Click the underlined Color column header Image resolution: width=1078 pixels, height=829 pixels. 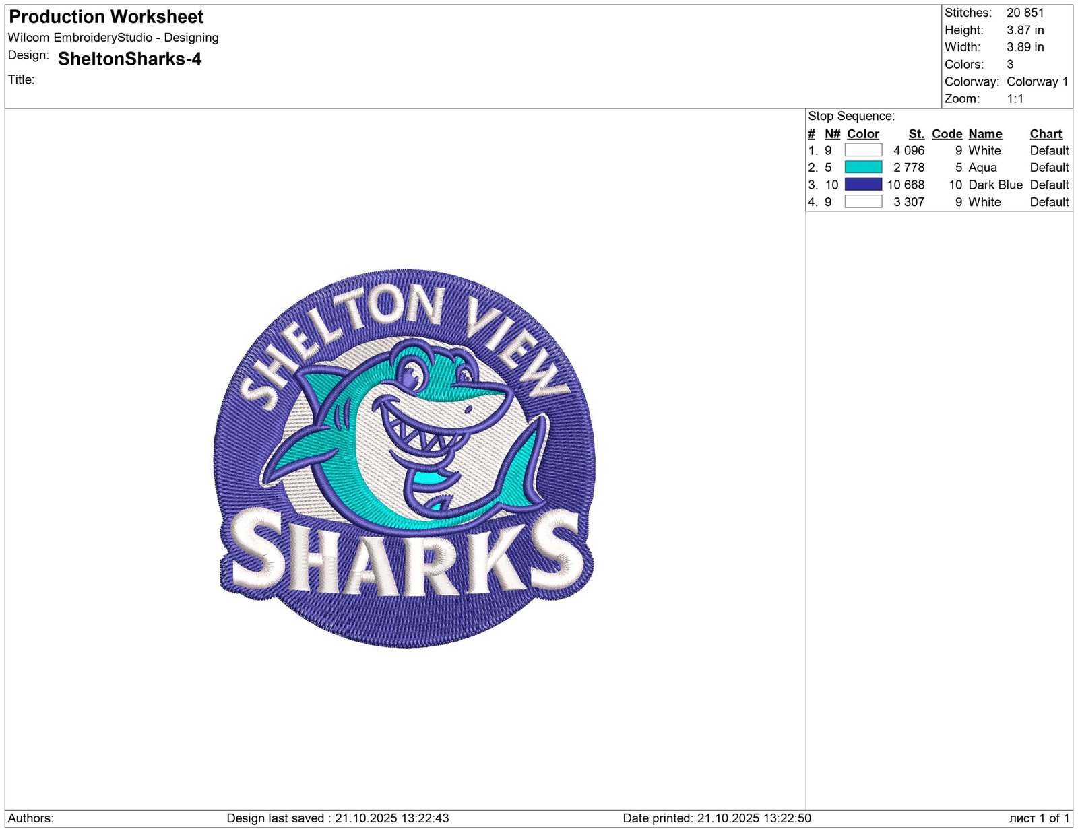(862, 134)
